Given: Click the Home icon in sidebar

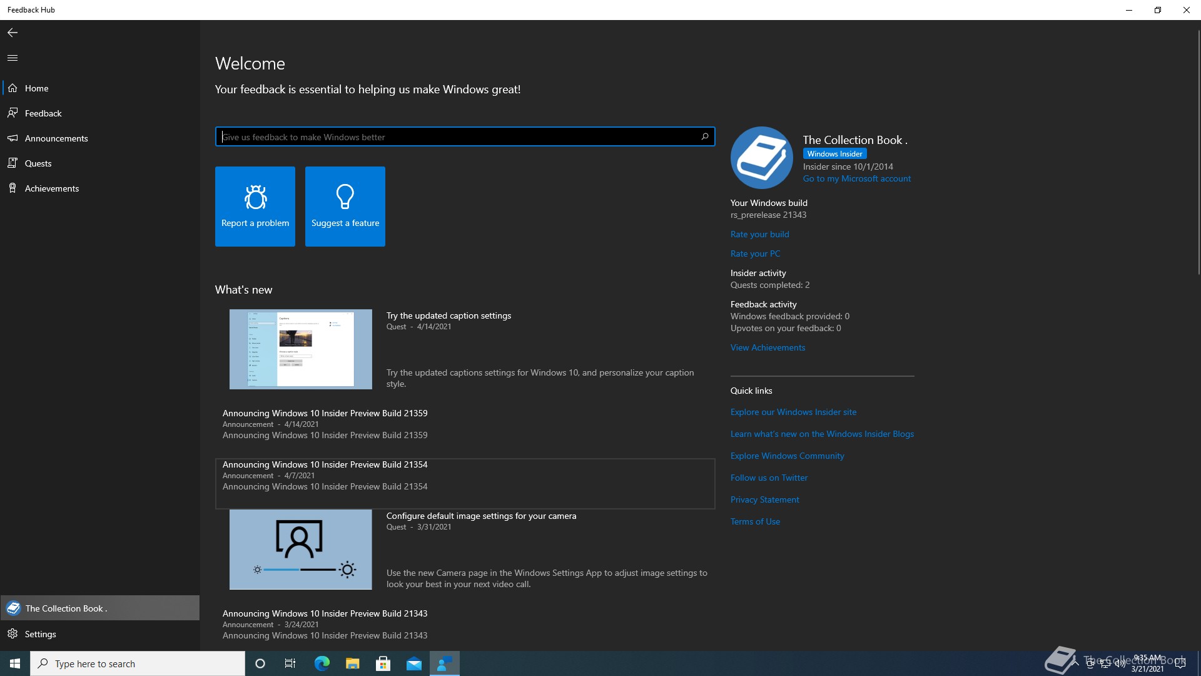Looking at the screenshot, I should pos(13,88).
